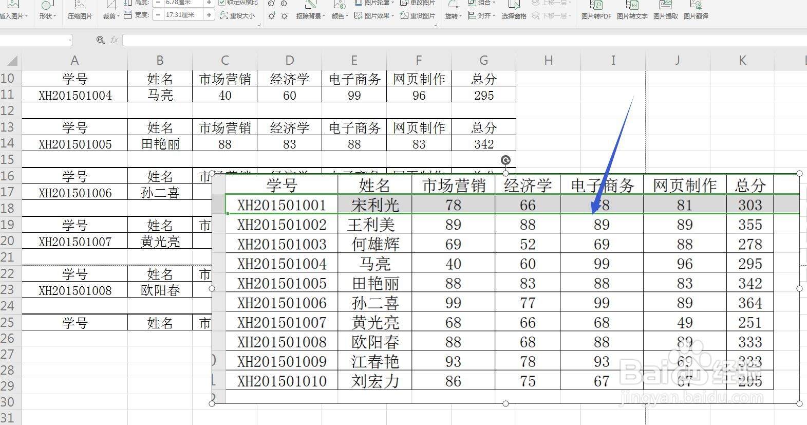
Task: Expand the 旋转 dropdown arrow
Action: (460, 16)
